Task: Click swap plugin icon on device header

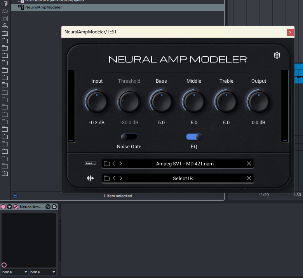Action: [48, 207]
